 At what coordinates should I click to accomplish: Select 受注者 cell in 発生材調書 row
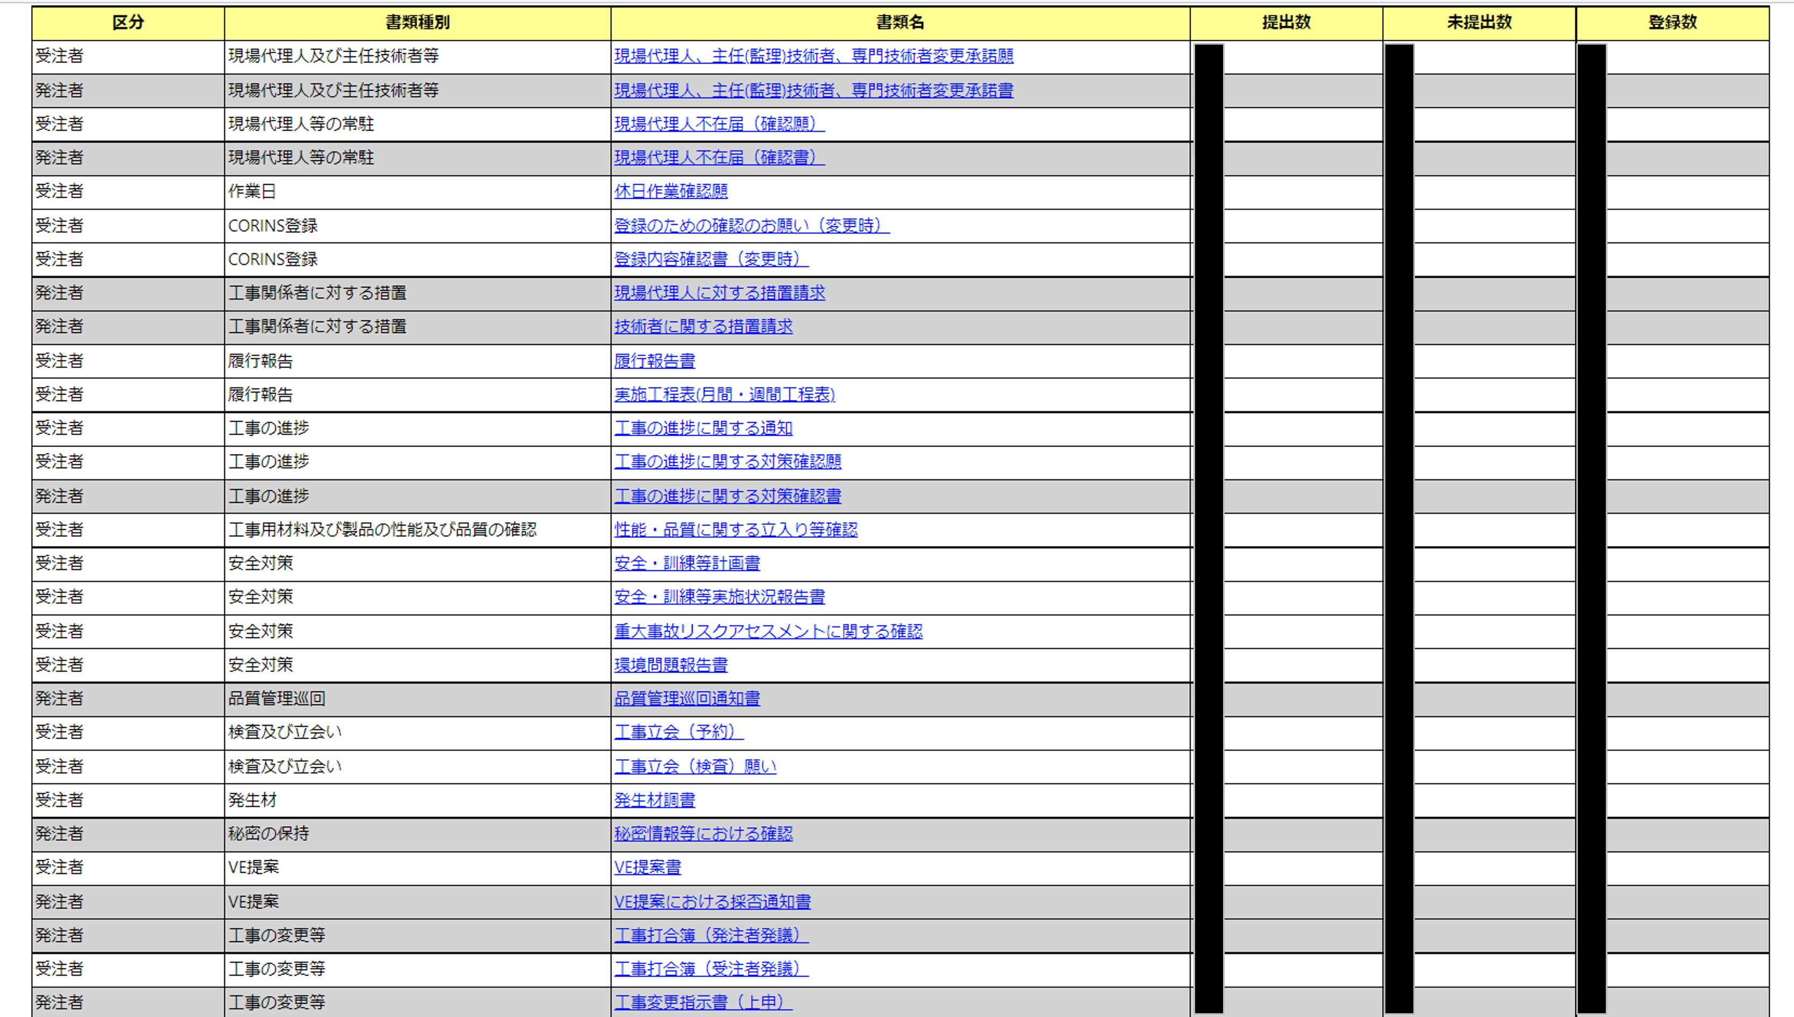pyautogui.click(x=128, y=800)
